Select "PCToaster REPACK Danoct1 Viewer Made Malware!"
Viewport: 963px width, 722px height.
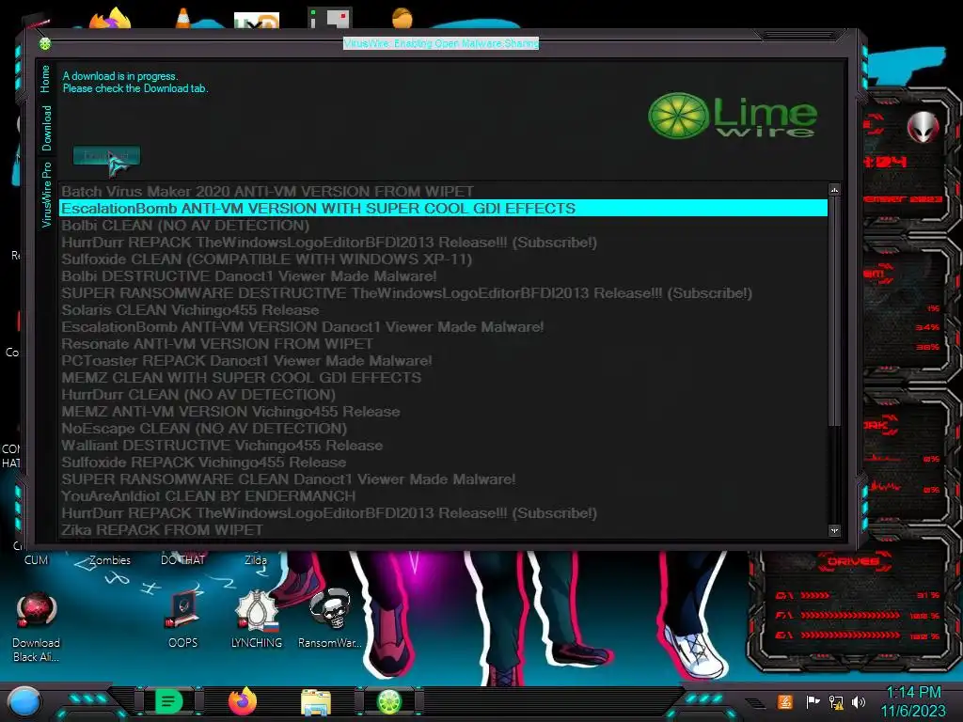coord(443,360)
